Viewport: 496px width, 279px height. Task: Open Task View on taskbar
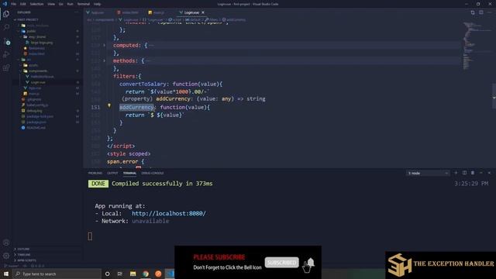click(120, 274)
